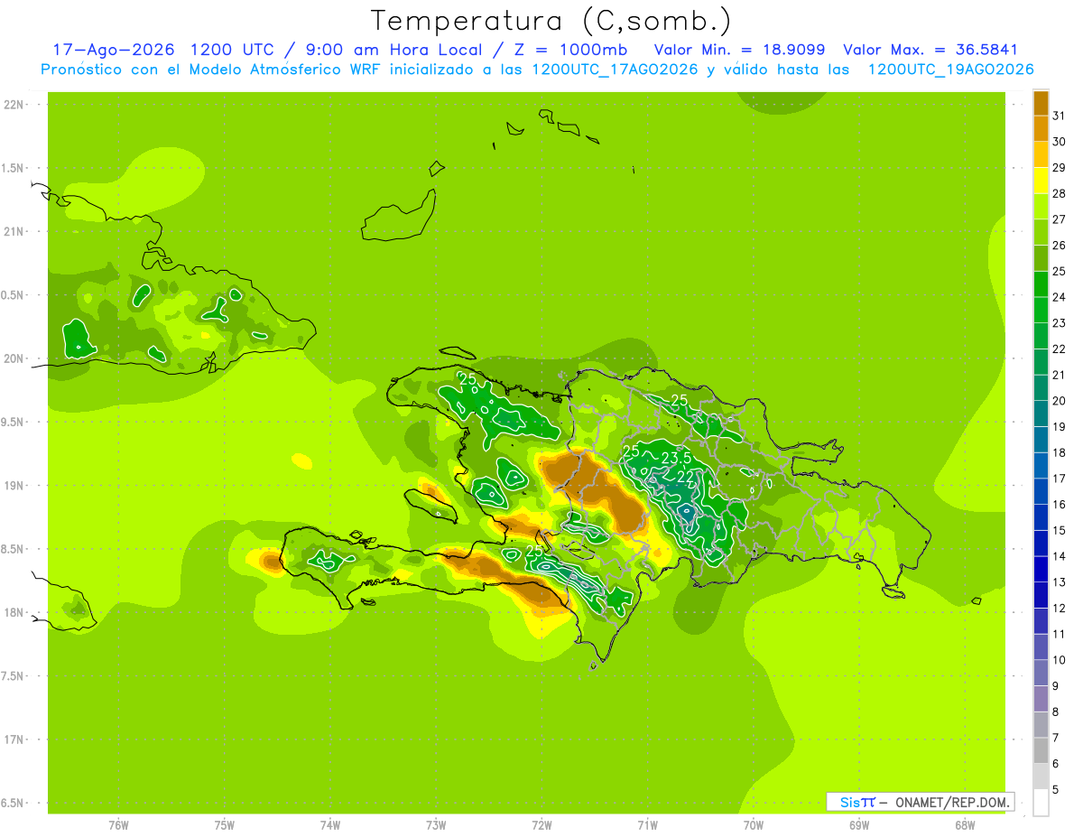Click the initialization time '1200UTC_17AGO2026'

(614, 70)
